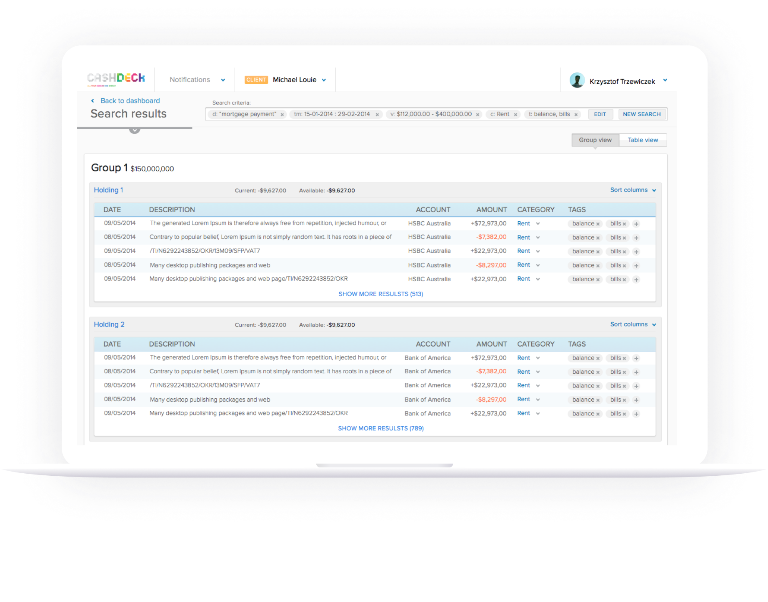This screenshot has width=768, height=602.
Task: Show more results for Holding 2
Action: click(380, 428)
